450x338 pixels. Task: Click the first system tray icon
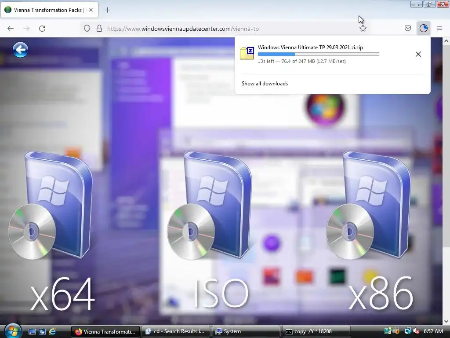(388, 331)
